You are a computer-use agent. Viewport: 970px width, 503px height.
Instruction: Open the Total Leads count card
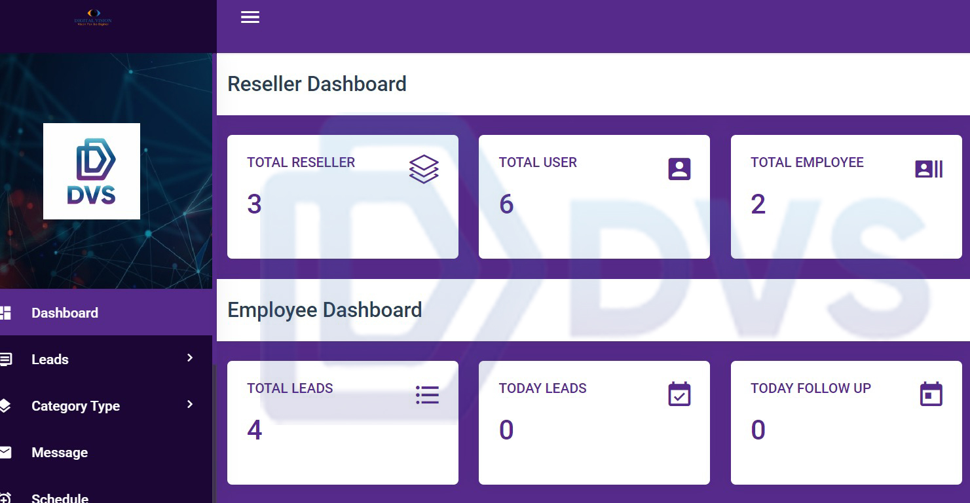tap(343, 422)
